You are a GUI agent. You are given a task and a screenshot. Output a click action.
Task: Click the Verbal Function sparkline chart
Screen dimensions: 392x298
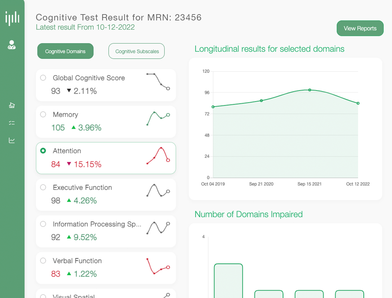[x=158, y=266]
